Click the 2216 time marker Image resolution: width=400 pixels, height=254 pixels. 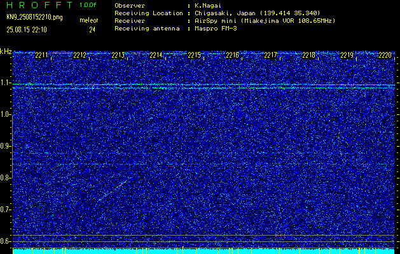tap(232, 55)
